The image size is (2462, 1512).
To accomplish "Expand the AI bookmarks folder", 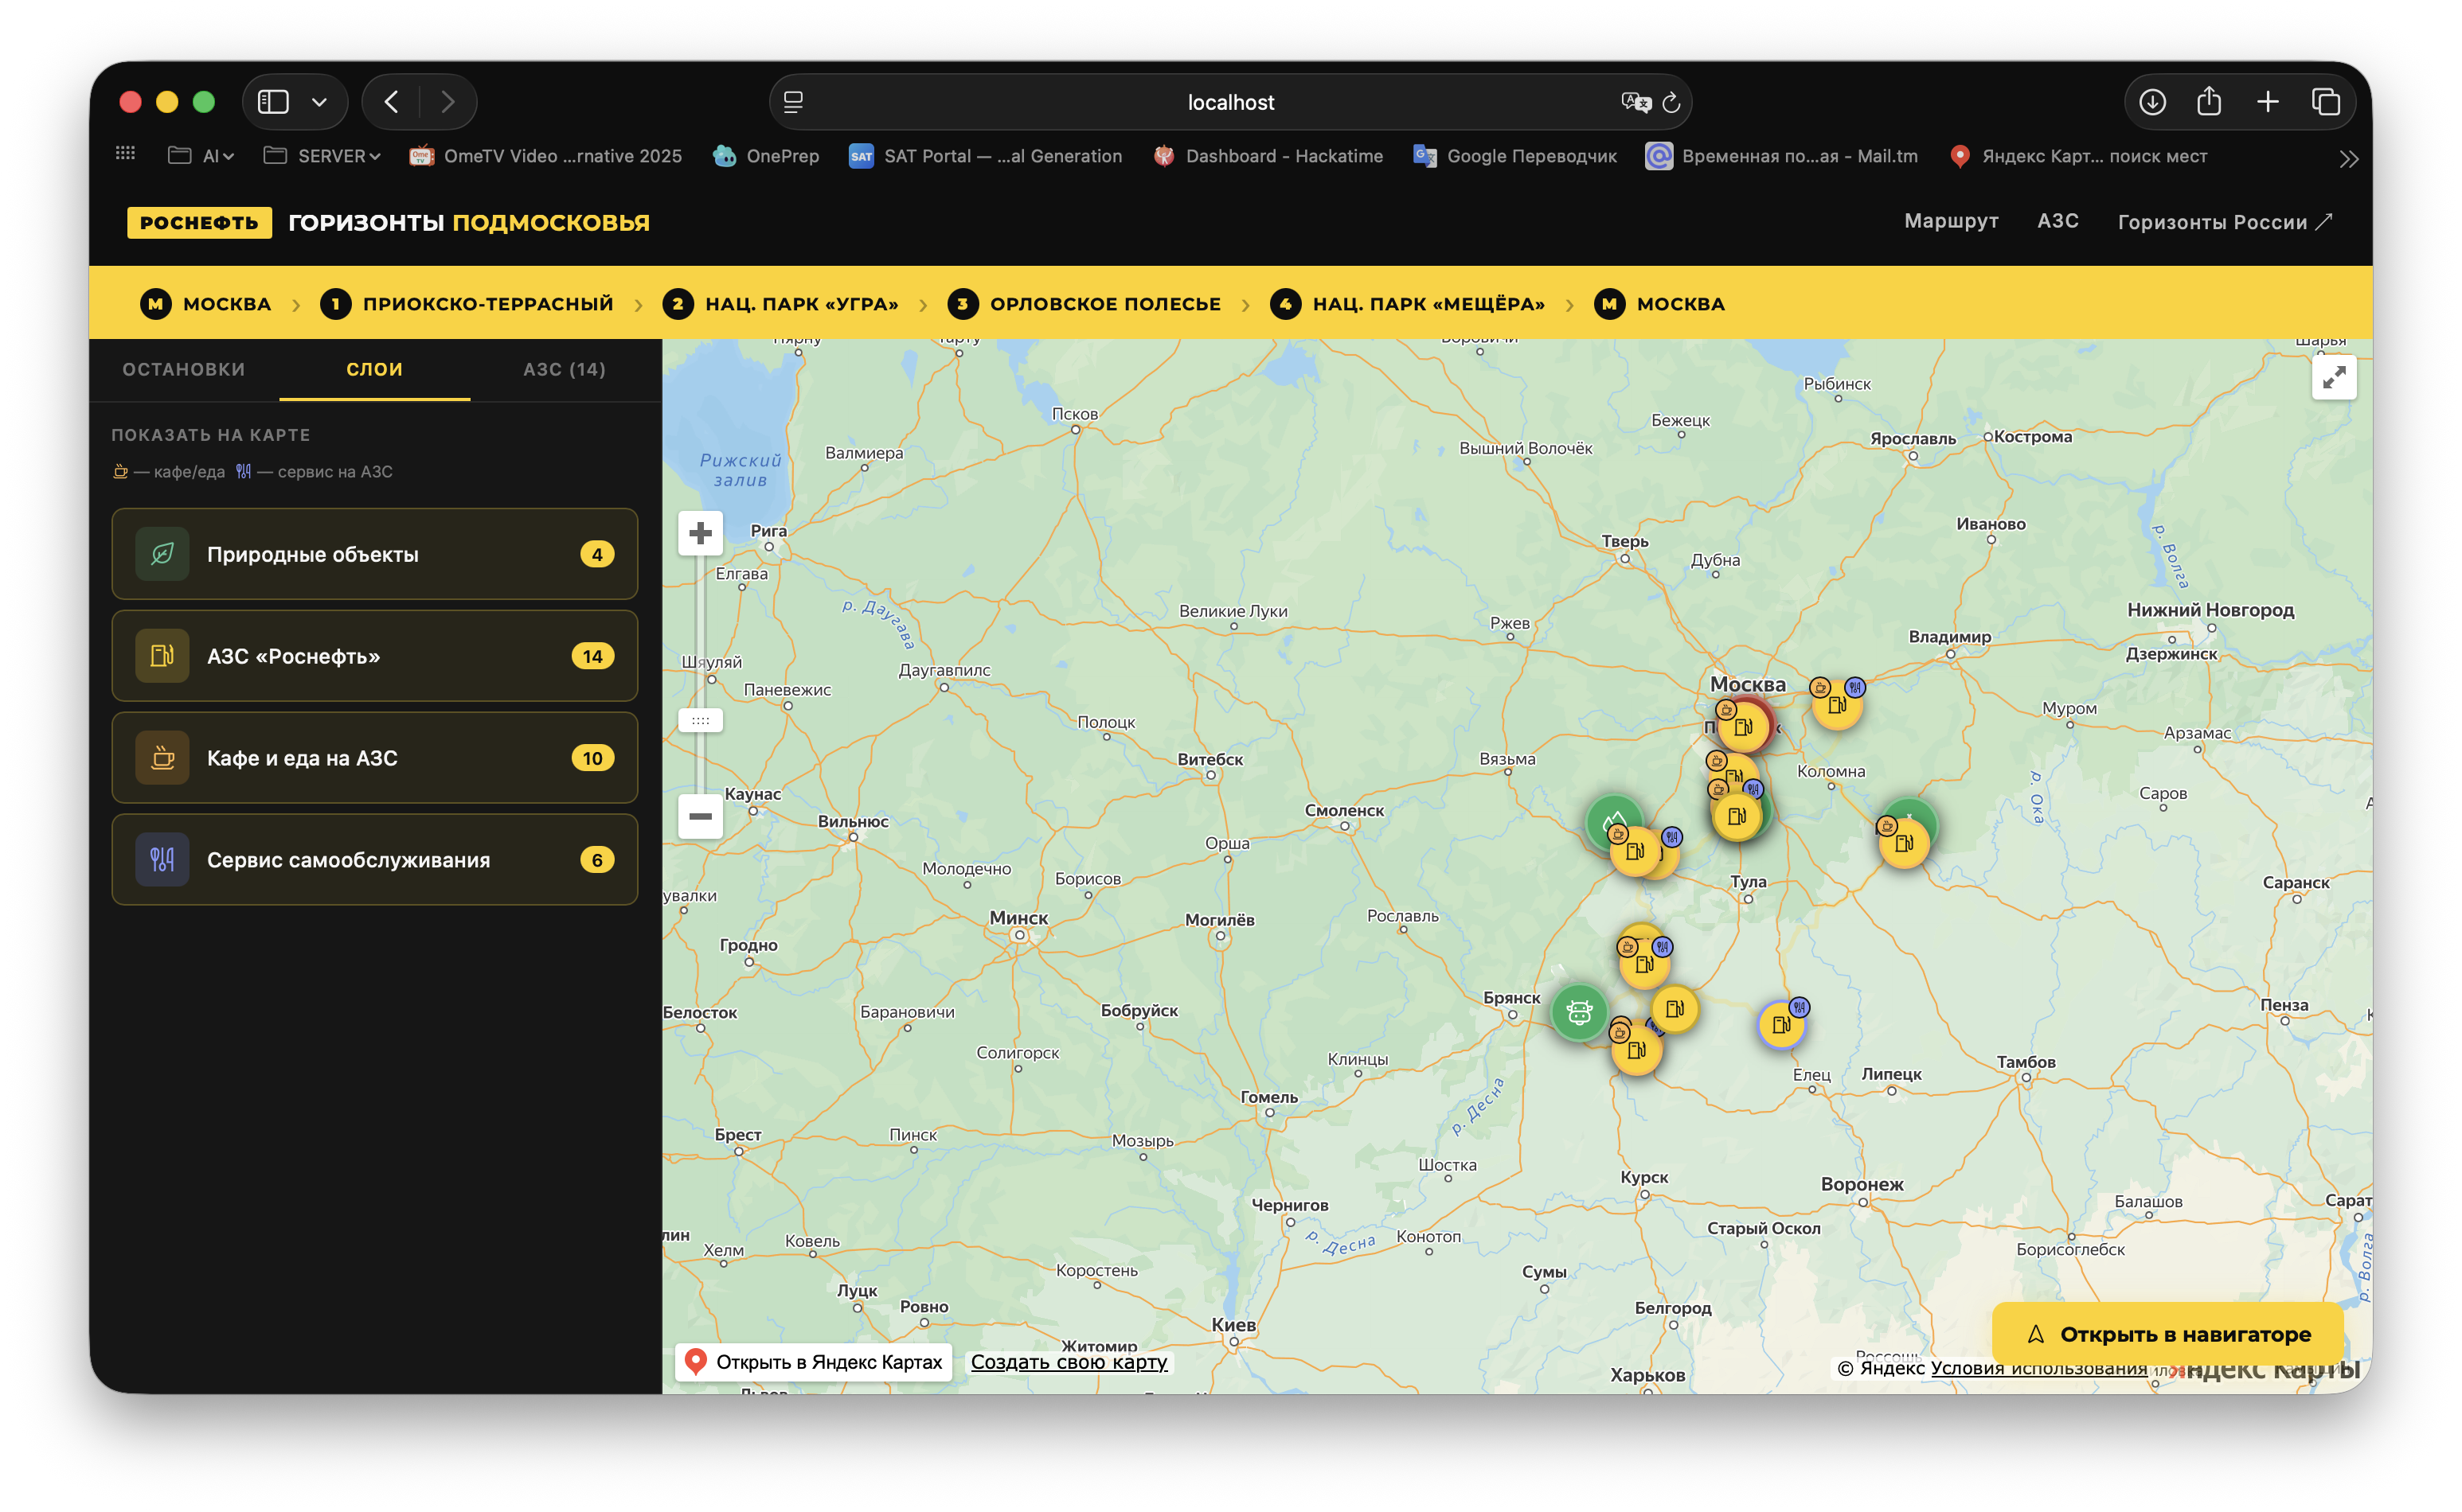I will 201,156.
